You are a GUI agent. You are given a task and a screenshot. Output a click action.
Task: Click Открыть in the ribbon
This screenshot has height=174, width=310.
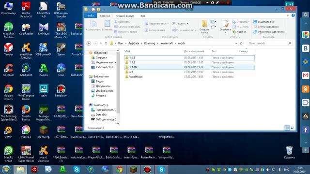pyautogui.click(x=241, y=22)
